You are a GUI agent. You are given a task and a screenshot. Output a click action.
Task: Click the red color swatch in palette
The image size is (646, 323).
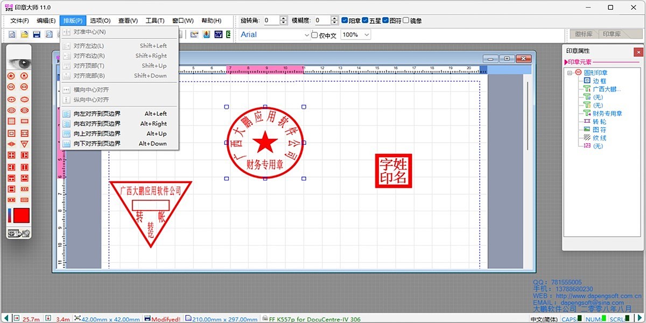coord(22,215)
